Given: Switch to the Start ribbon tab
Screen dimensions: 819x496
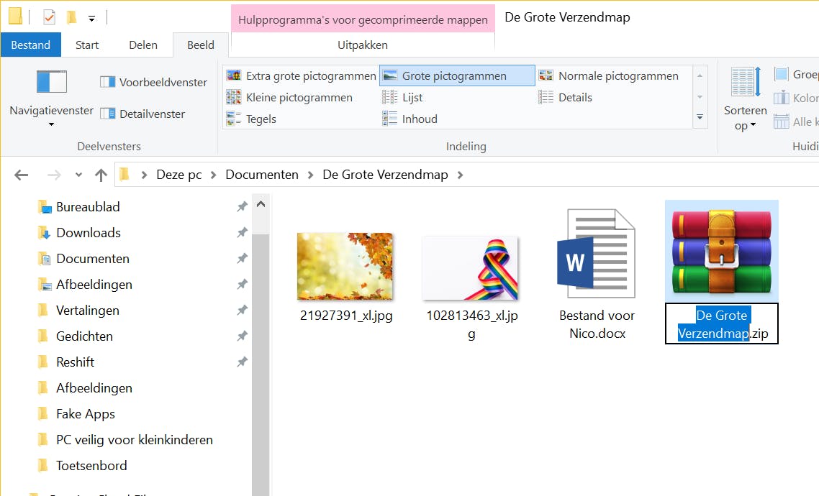Looking at the screenshot, I should coord(86,45).
